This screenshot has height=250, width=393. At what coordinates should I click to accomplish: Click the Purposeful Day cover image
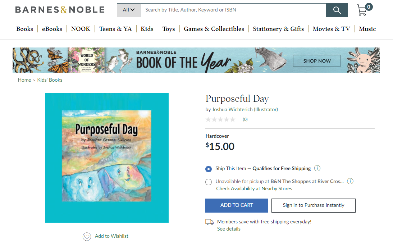(107, 158)
